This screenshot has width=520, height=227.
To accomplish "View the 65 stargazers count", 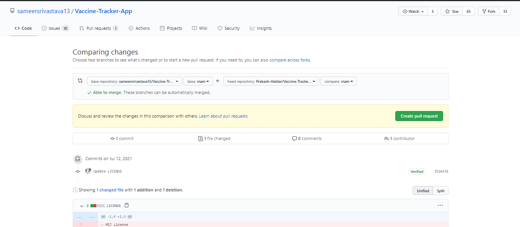I will click(469, 11).
